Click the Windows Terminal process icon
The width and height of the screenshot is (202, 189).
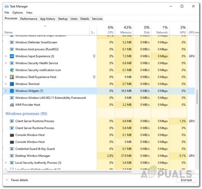tap(12, 84)
